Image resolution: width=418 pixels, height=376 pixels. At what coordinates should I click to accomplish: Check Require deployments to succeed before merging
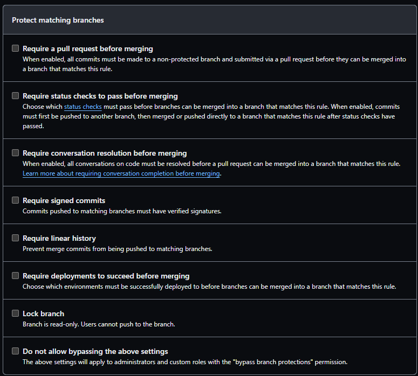click(x=16, y=276)
